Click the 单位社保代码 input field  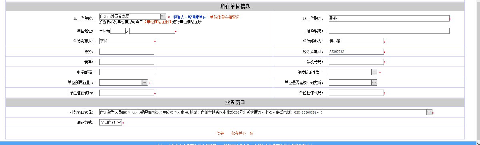point(356,93)
